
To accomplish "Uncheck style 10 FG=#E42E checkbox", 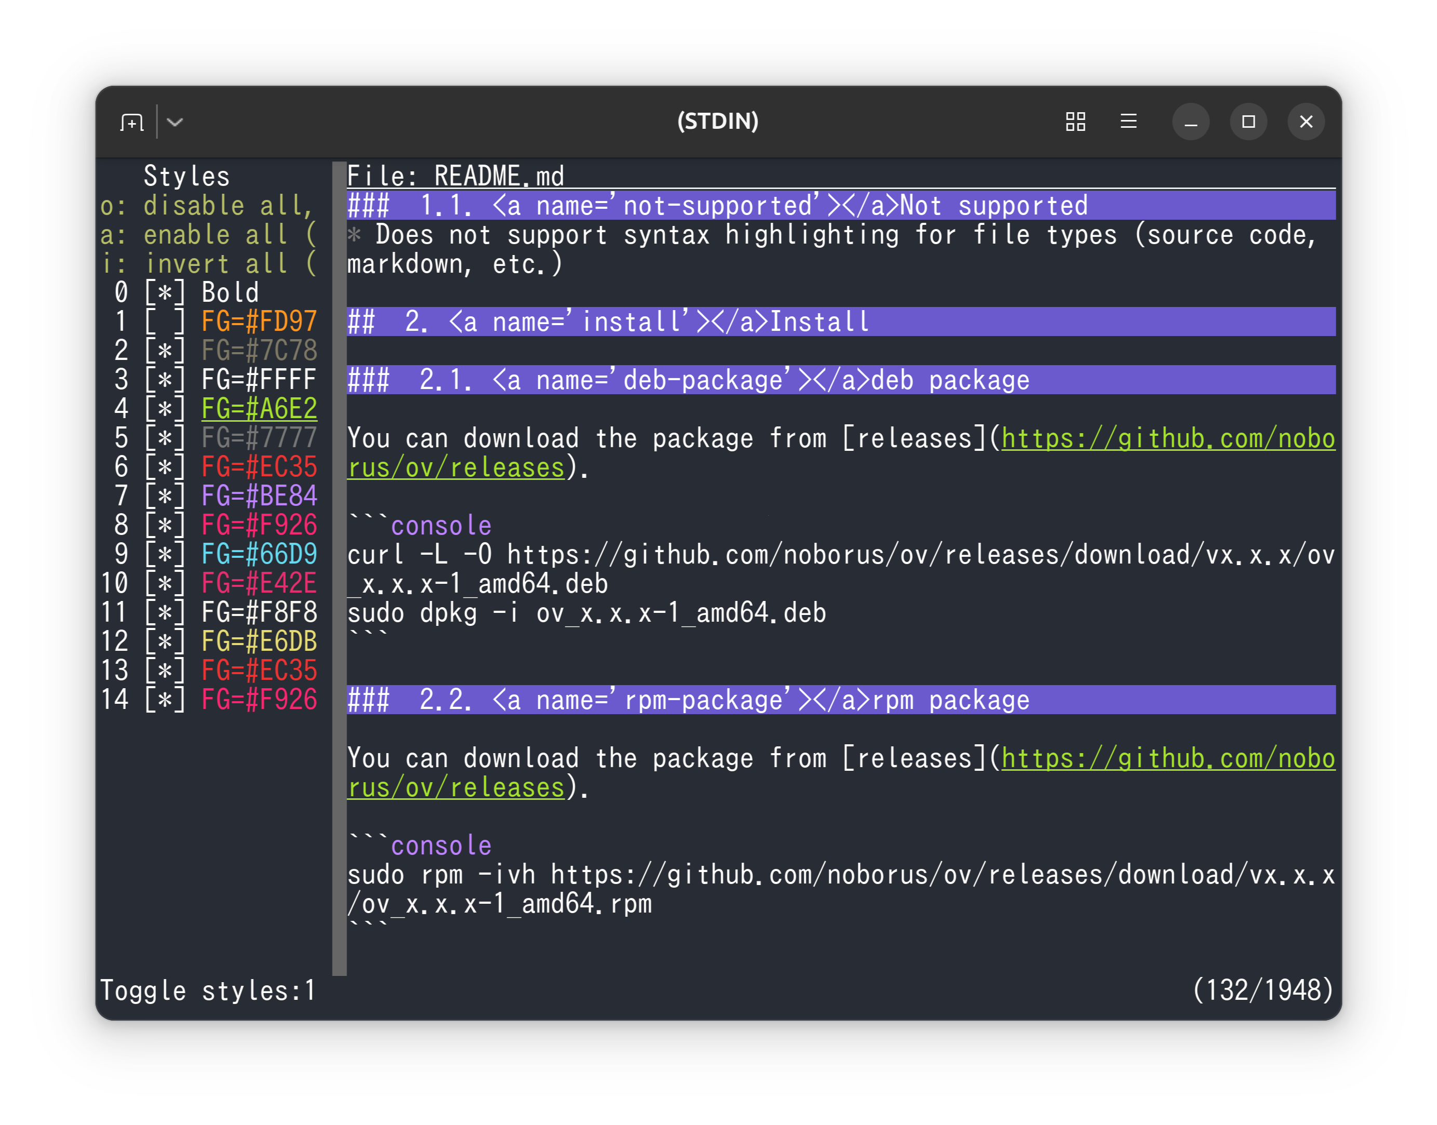I will 165,583.
